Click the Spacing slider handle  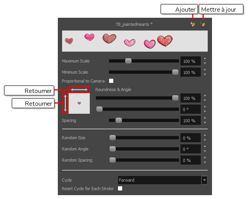click(x=119, y=120)
